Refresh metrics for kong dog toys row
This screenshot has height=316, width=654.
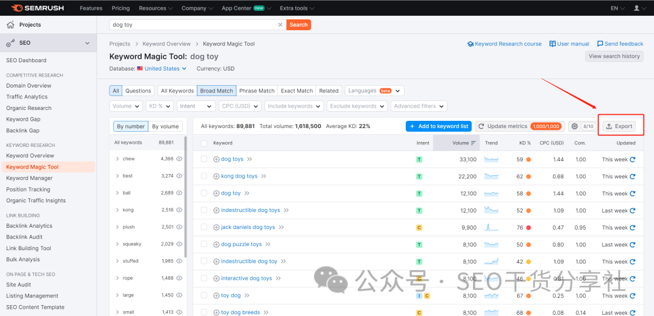click(x=632, y=176)
